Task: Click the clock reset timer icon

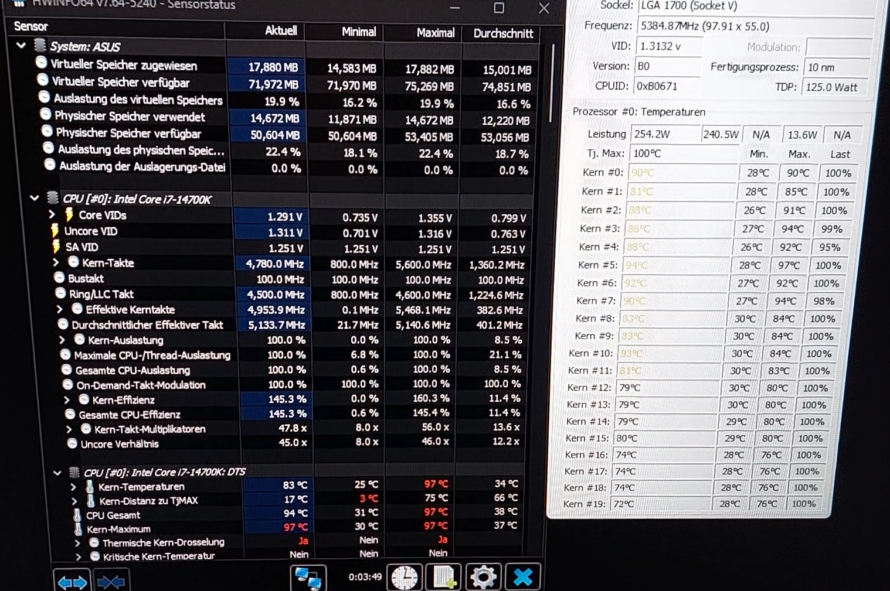Action: (x=405, y=578)
